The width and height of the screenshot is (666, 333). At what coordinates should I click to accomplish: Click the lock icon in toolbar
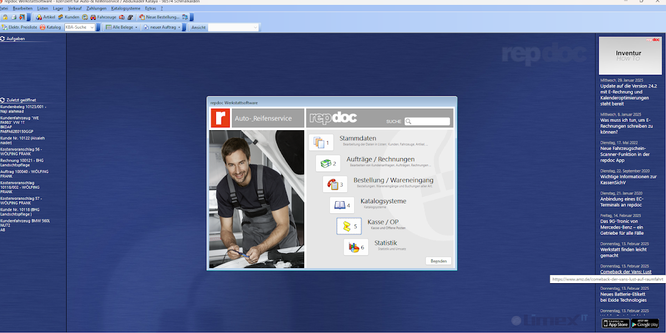click(5, 17)
